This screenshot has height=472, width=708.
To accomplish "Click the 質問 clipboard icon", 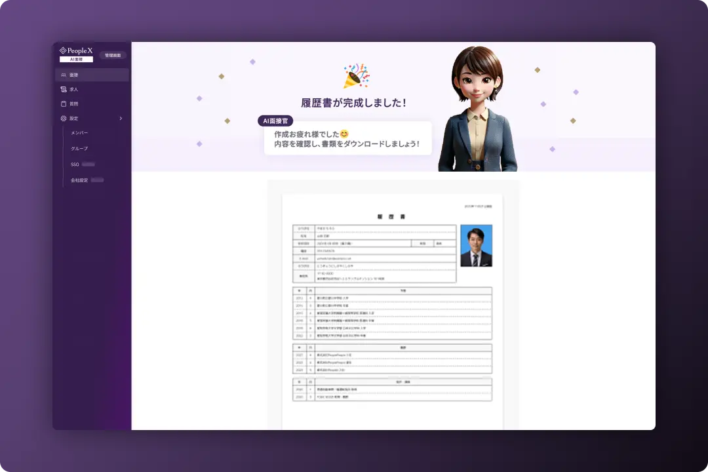I will 63,103.
